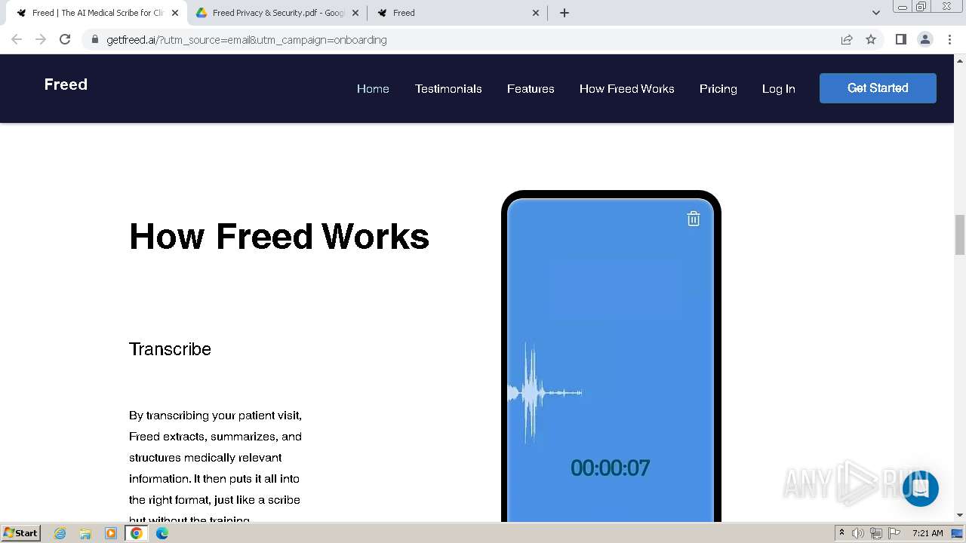Click the browser back arrow
Viewport: 966px width, 543px height.
pyautogui.click(x=17, y=39)
